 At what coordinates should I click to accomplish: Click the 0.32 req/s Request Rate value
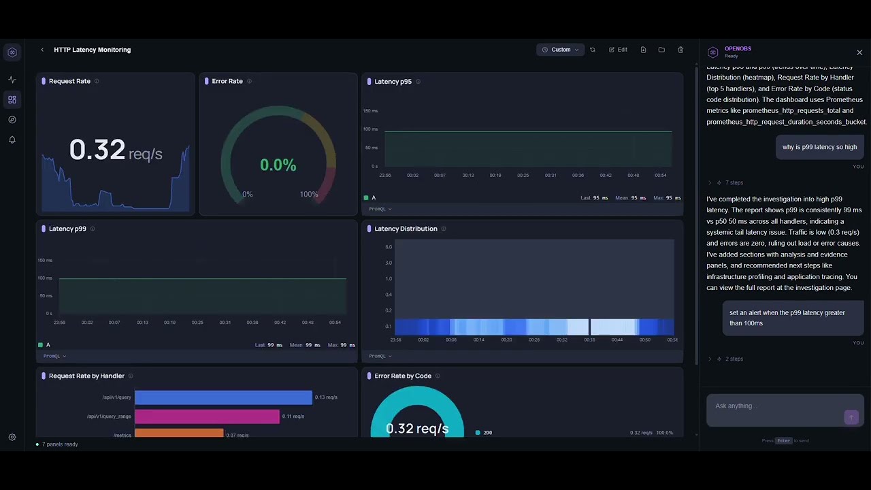[116, 150]
